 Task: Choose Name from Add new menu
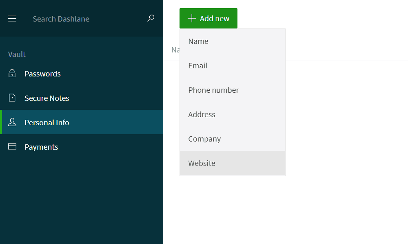(233, 41)
